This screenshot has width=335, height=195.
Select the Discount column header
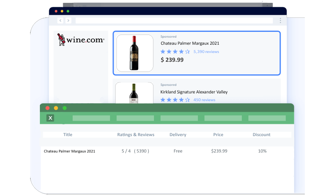click(x=261, y=135)
